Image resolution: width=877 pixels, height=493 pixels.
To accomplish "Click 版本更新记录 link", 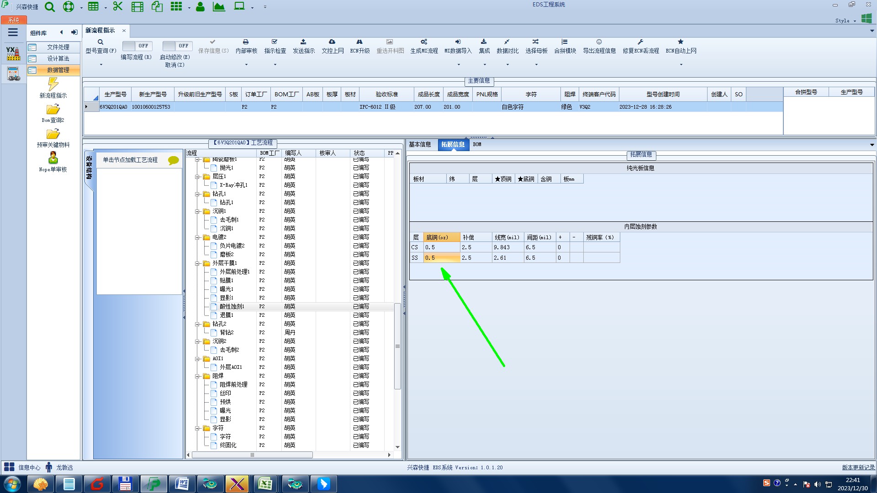I will [x=858, y=467].
